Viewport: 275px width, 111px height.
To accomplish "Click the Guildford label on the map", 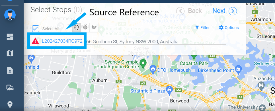I will click(62, 72).
